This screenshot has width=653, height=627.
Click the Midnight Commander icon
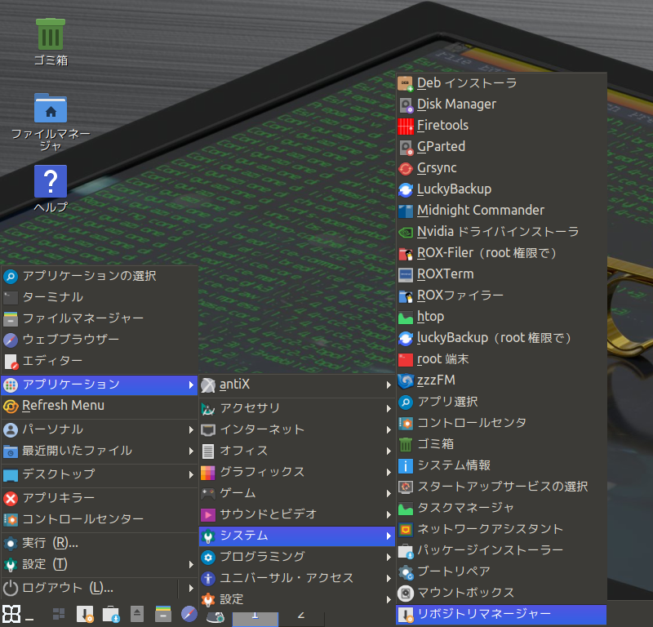pyautogui.click(x=405, y=211)
